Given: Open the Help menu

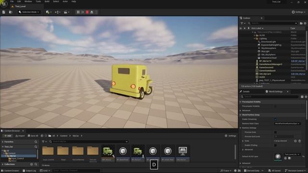Looking at the screenshot, I should [74, 1].
